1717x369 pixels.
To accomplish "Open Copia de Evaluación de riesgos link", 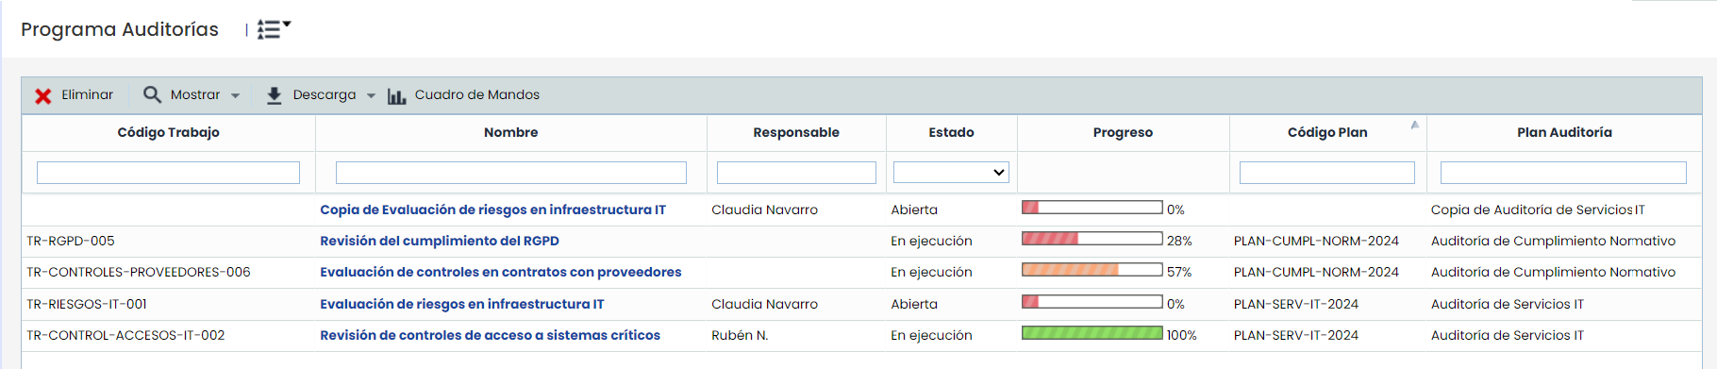I will [x=492, y=210].
